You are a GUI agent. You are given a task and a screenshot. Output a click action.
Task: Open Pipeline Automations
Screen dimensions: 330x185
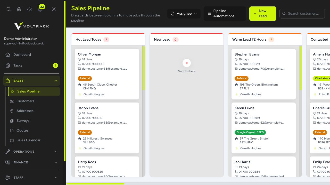(x=225, y=14)
